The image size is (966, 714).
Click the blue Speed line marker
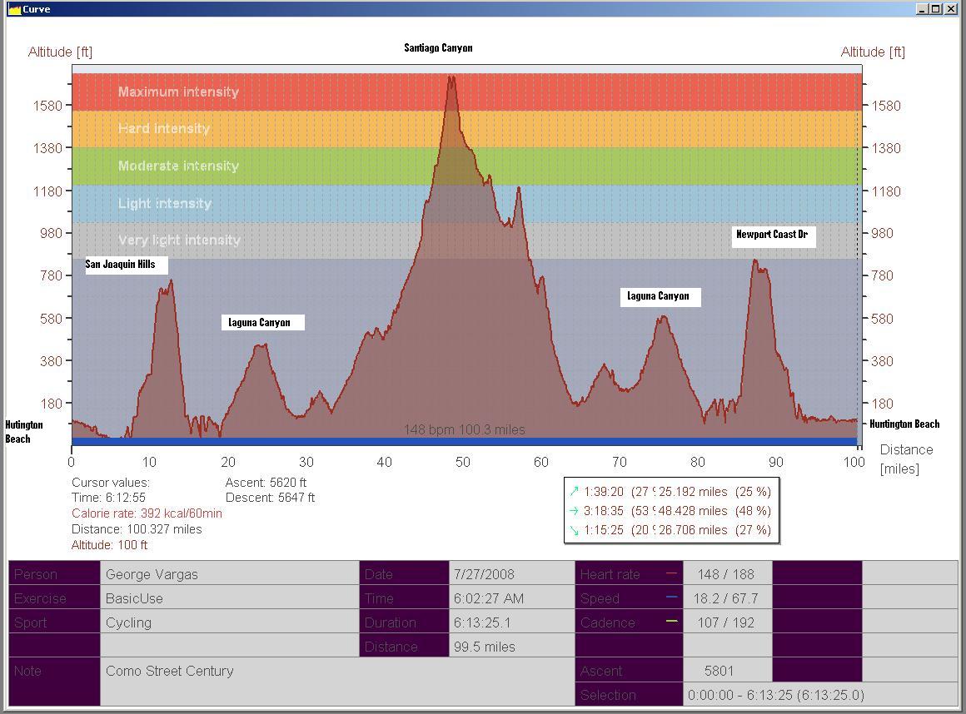pos(671,597)
